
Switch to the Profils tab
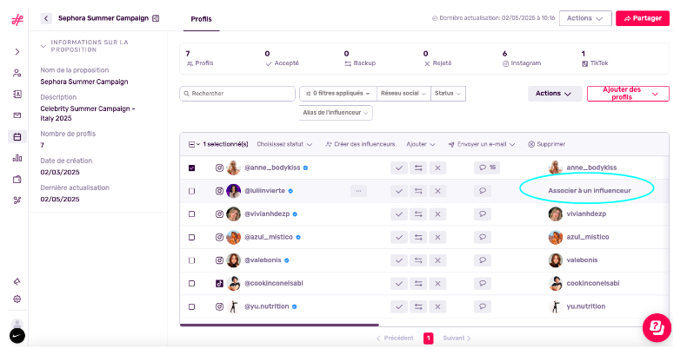[x=201, y=19]
